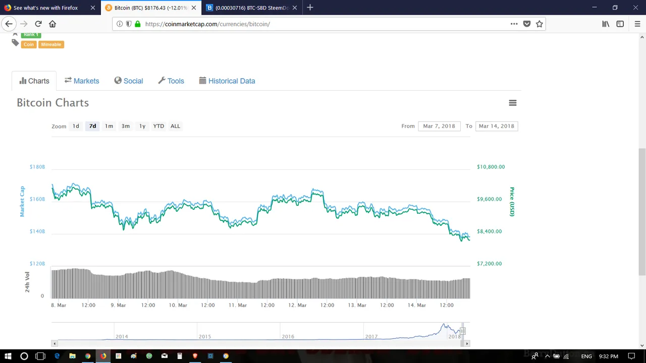Click the battery status icon in the tray
Viewport: 646px width, 363px height.
pyautogui.click(x=556, y=356)
